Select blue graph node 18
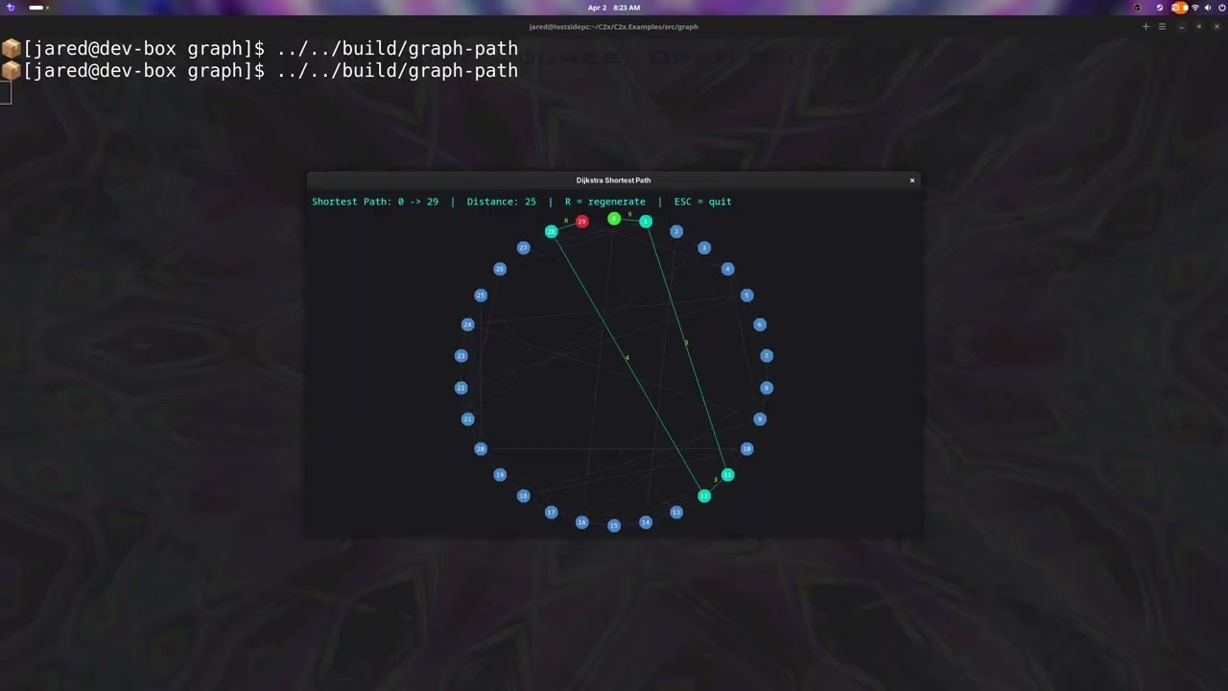This screenshot has height=691, width=1228. [x=523, y=496]
